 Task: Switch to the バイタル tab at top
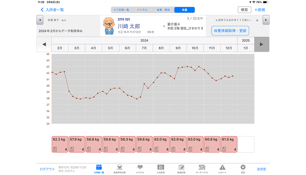point(142,10)
